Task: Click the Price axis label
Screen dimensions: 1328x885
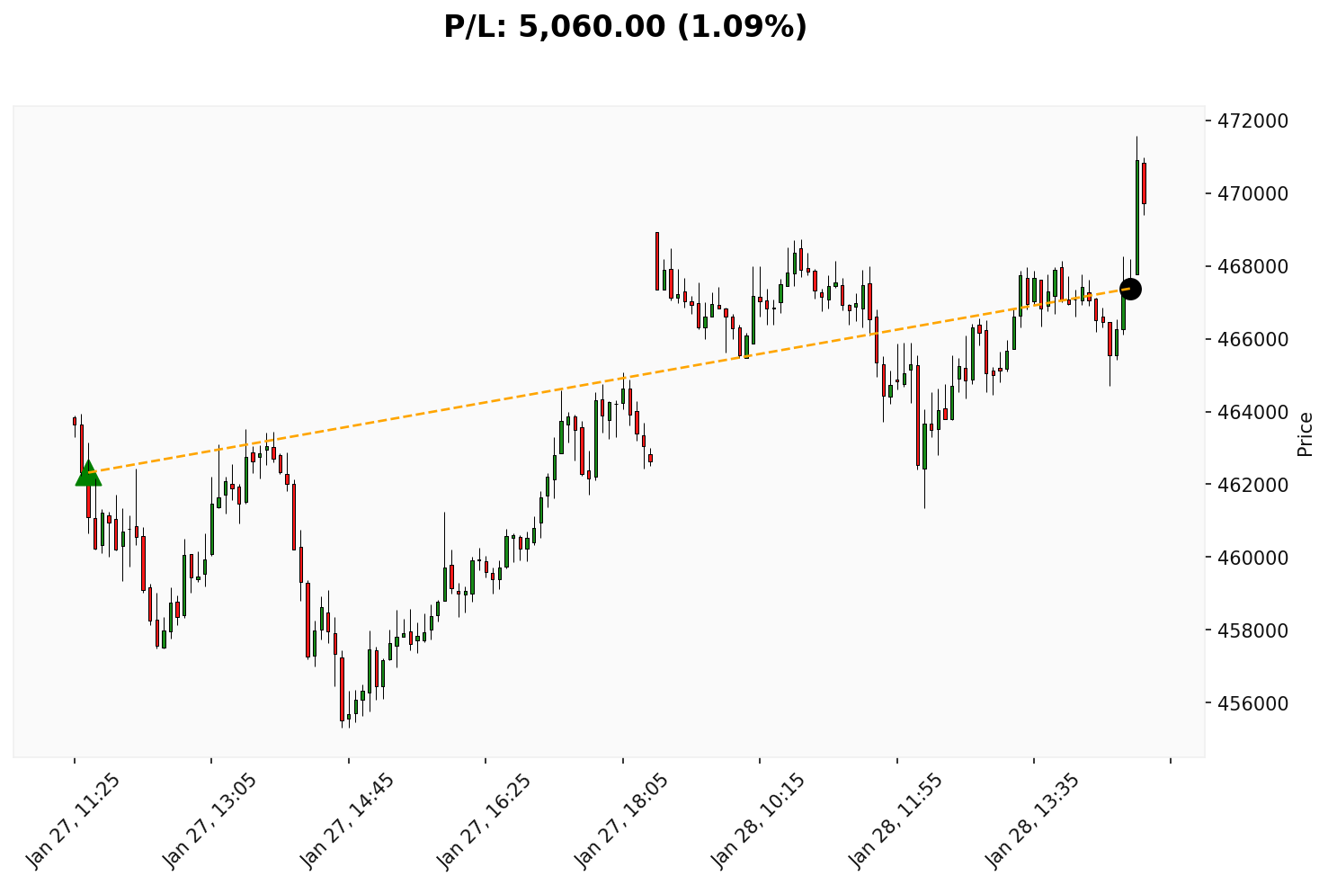Action: click(1305, 434)
